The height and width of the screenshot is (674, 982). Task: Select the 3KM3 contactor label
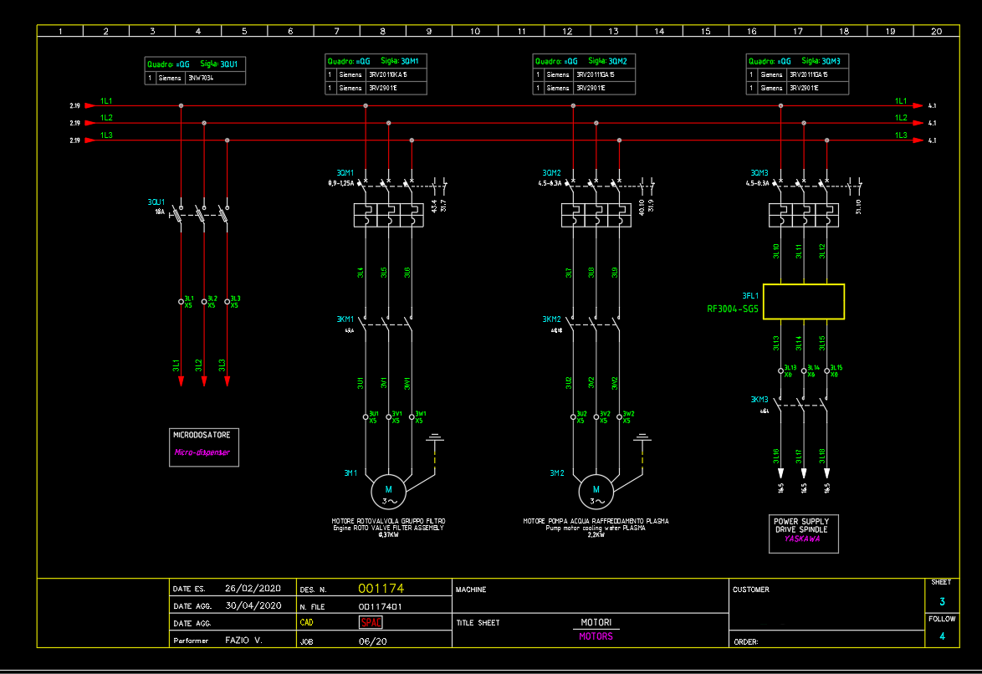point(759,400)
